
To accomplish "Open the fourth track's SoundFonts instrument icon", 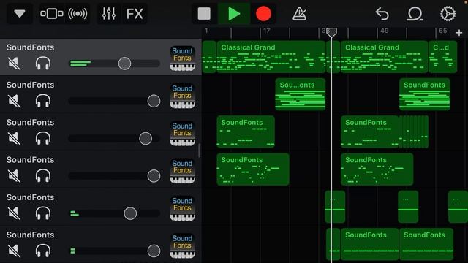I will (182, 171).
